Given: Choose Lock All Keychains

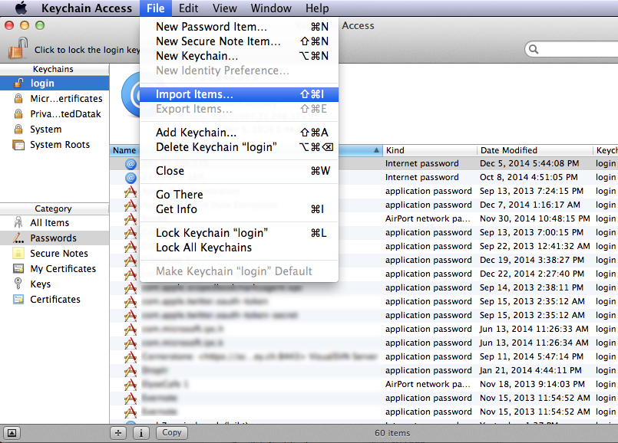Looking at the screenshot, I should click(239, 248).
